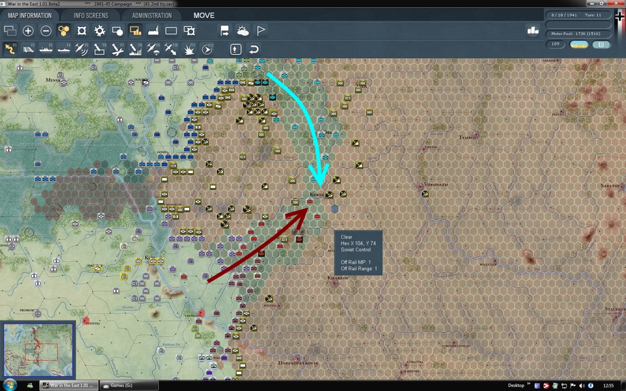Click the boxed up-arrow icon

pos(236,49)
